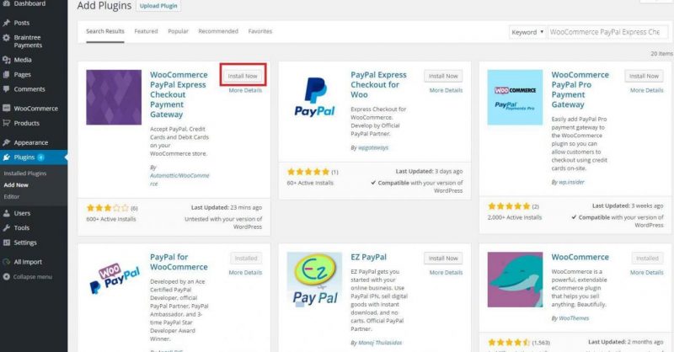The image size is (674, 352).
Task: Open More Details for EZ PayPal
Action: pos(447,273)
